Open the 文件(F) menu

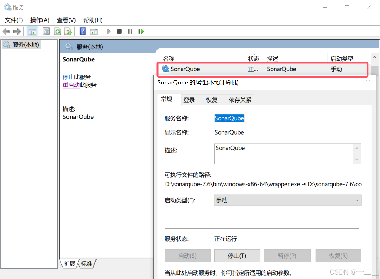click(x=14, y=20)
